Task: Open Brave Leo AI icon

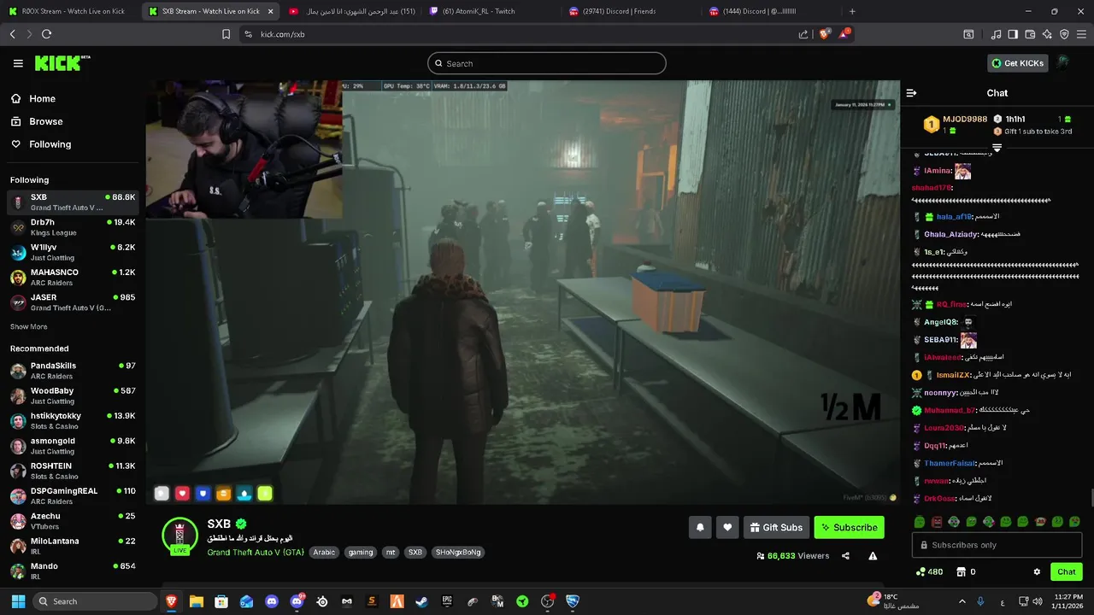Action: 1047,34
